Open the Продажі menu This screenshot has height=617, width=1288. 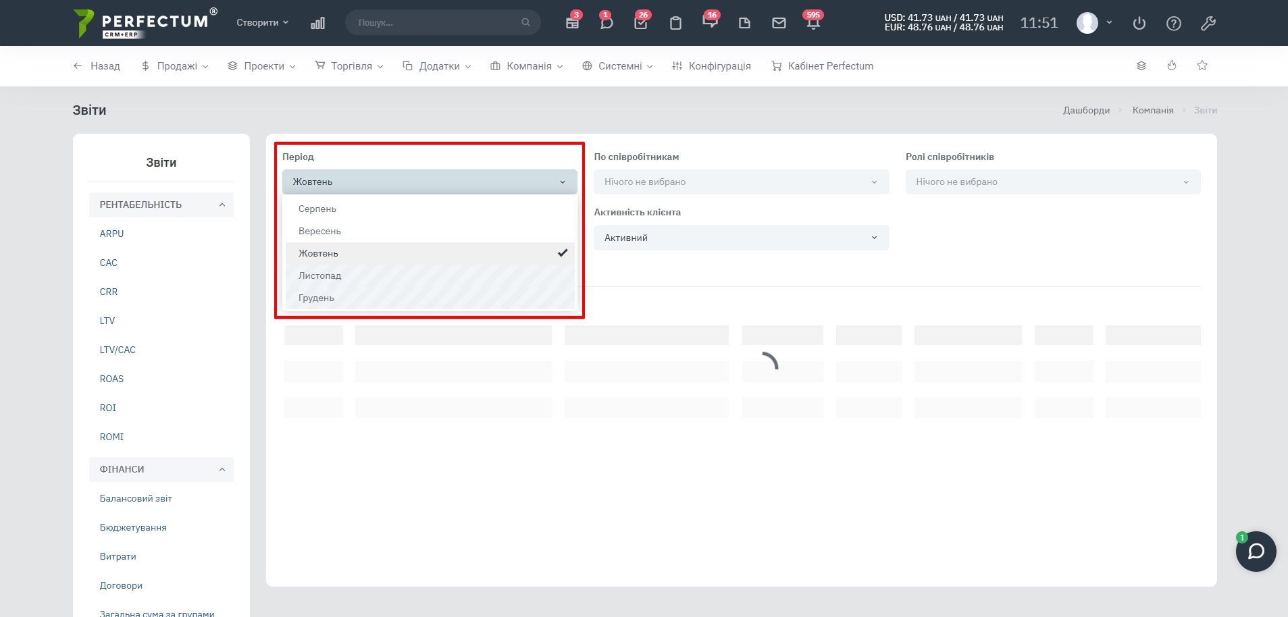click(x=175, y=66)
